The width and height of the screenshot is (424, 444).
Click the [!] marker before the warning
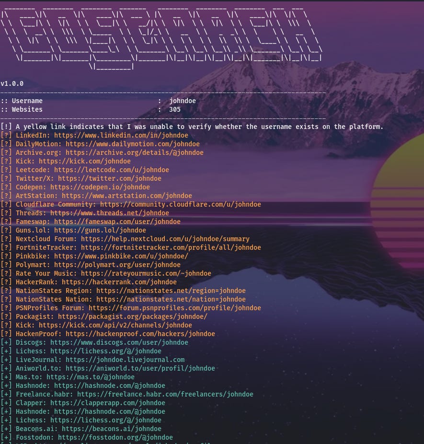[x=6, y=127]
